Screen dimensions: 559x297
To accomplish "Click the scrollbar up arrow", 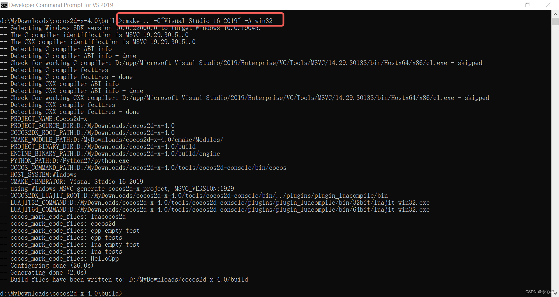I will click(x=555, y=14).
